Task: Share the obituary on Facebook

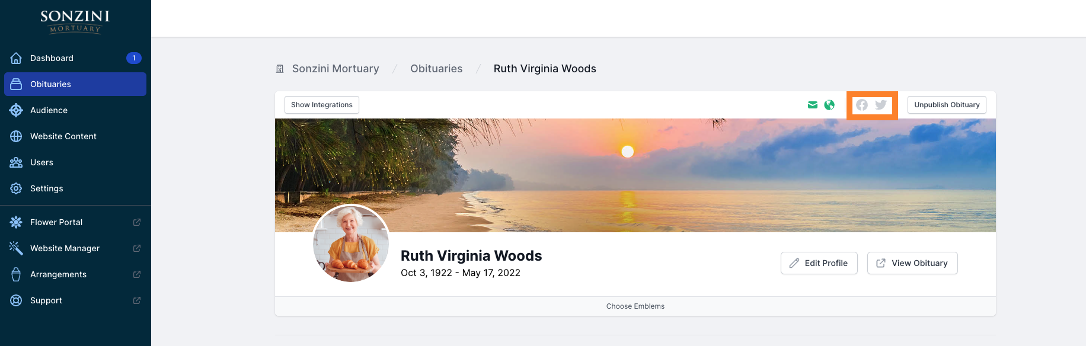Action: pyautogui.click(x=863, y=105)
